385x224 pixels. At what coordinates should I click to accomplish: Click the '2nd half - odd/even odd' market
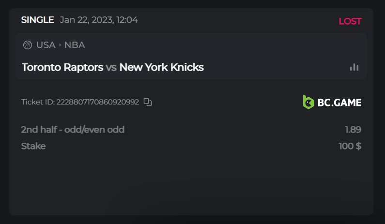pyautogui.click(x=73, y=129)
